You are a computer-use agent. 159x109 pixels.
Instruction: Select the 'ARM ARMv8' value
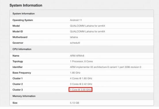[x=77, y=56]
